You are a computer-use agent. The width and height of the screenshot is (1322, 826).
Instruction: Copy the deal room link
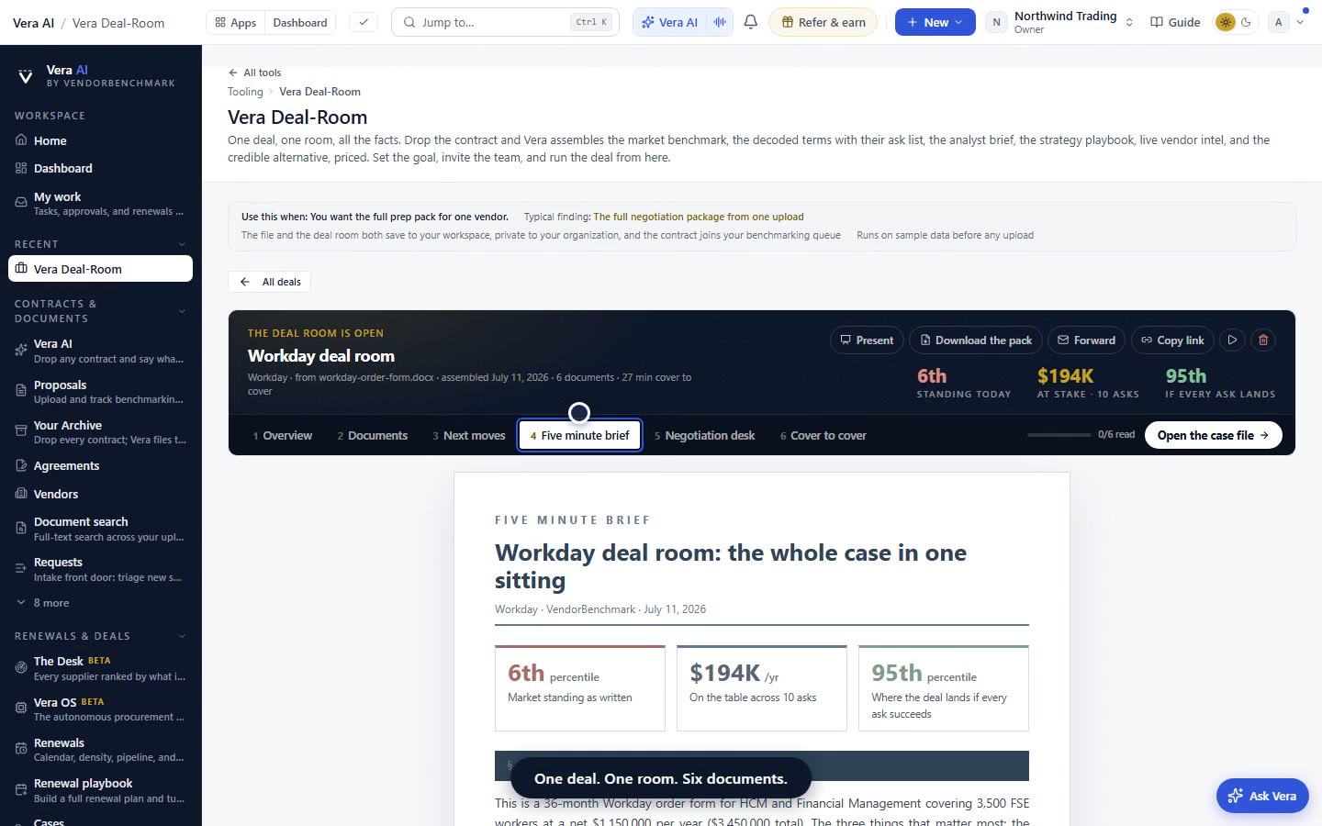pos(1172,340)
